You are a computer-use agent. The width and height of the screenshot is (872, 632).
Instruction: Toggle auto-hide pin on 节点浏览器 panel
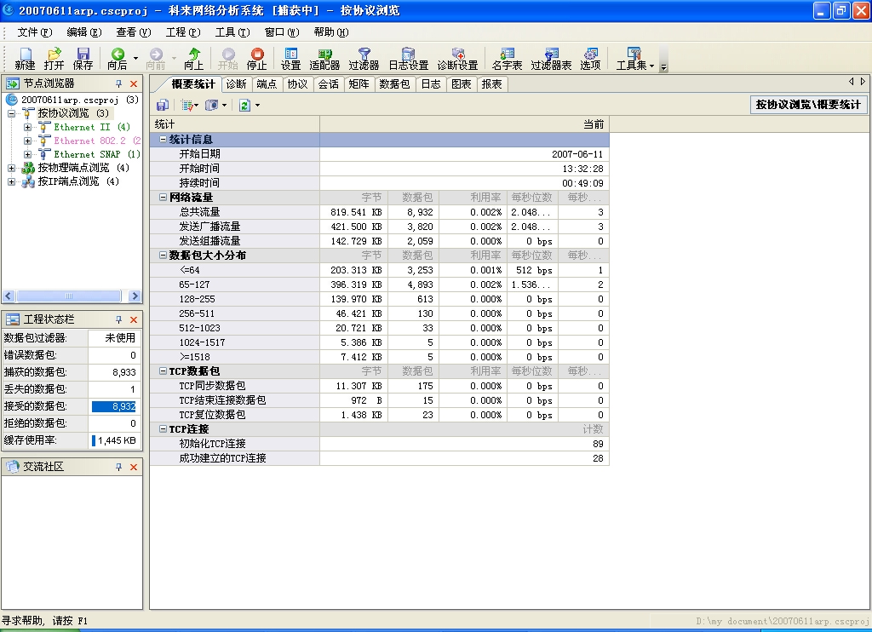tap(118, 83)
